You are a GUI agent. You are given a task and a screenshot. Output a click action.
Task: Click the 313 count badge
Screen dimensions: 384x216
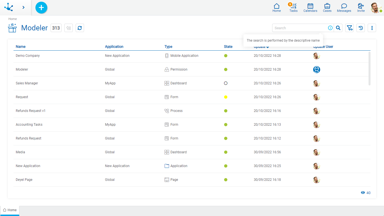[x=56, y=28]
